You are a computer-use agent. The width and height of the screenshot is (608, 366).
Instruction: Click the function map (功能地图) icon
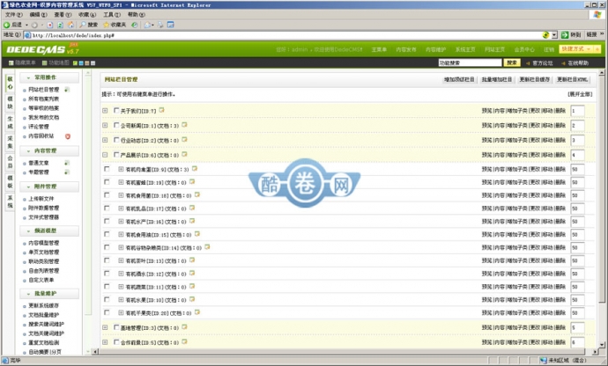pos(45,62)
